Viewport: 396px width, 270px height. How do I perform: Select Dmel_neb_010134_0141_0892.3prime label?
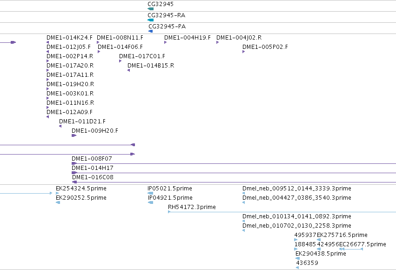(297, 216)
